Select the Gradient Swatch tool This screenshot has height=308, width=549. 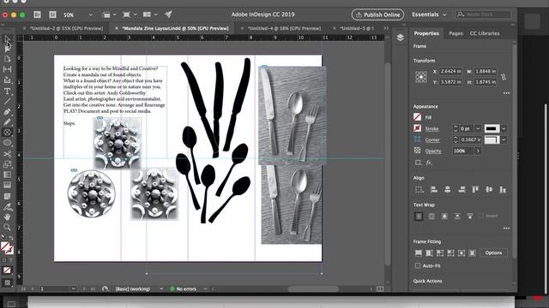[x=7, y=175]
